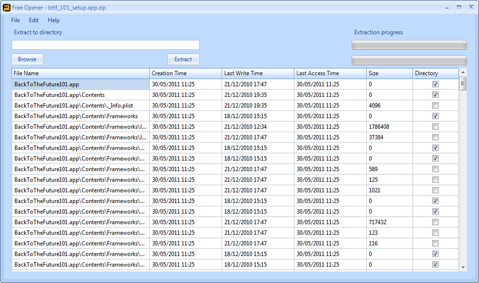
Task: Click the Browse button
Action: click(27, 59)
